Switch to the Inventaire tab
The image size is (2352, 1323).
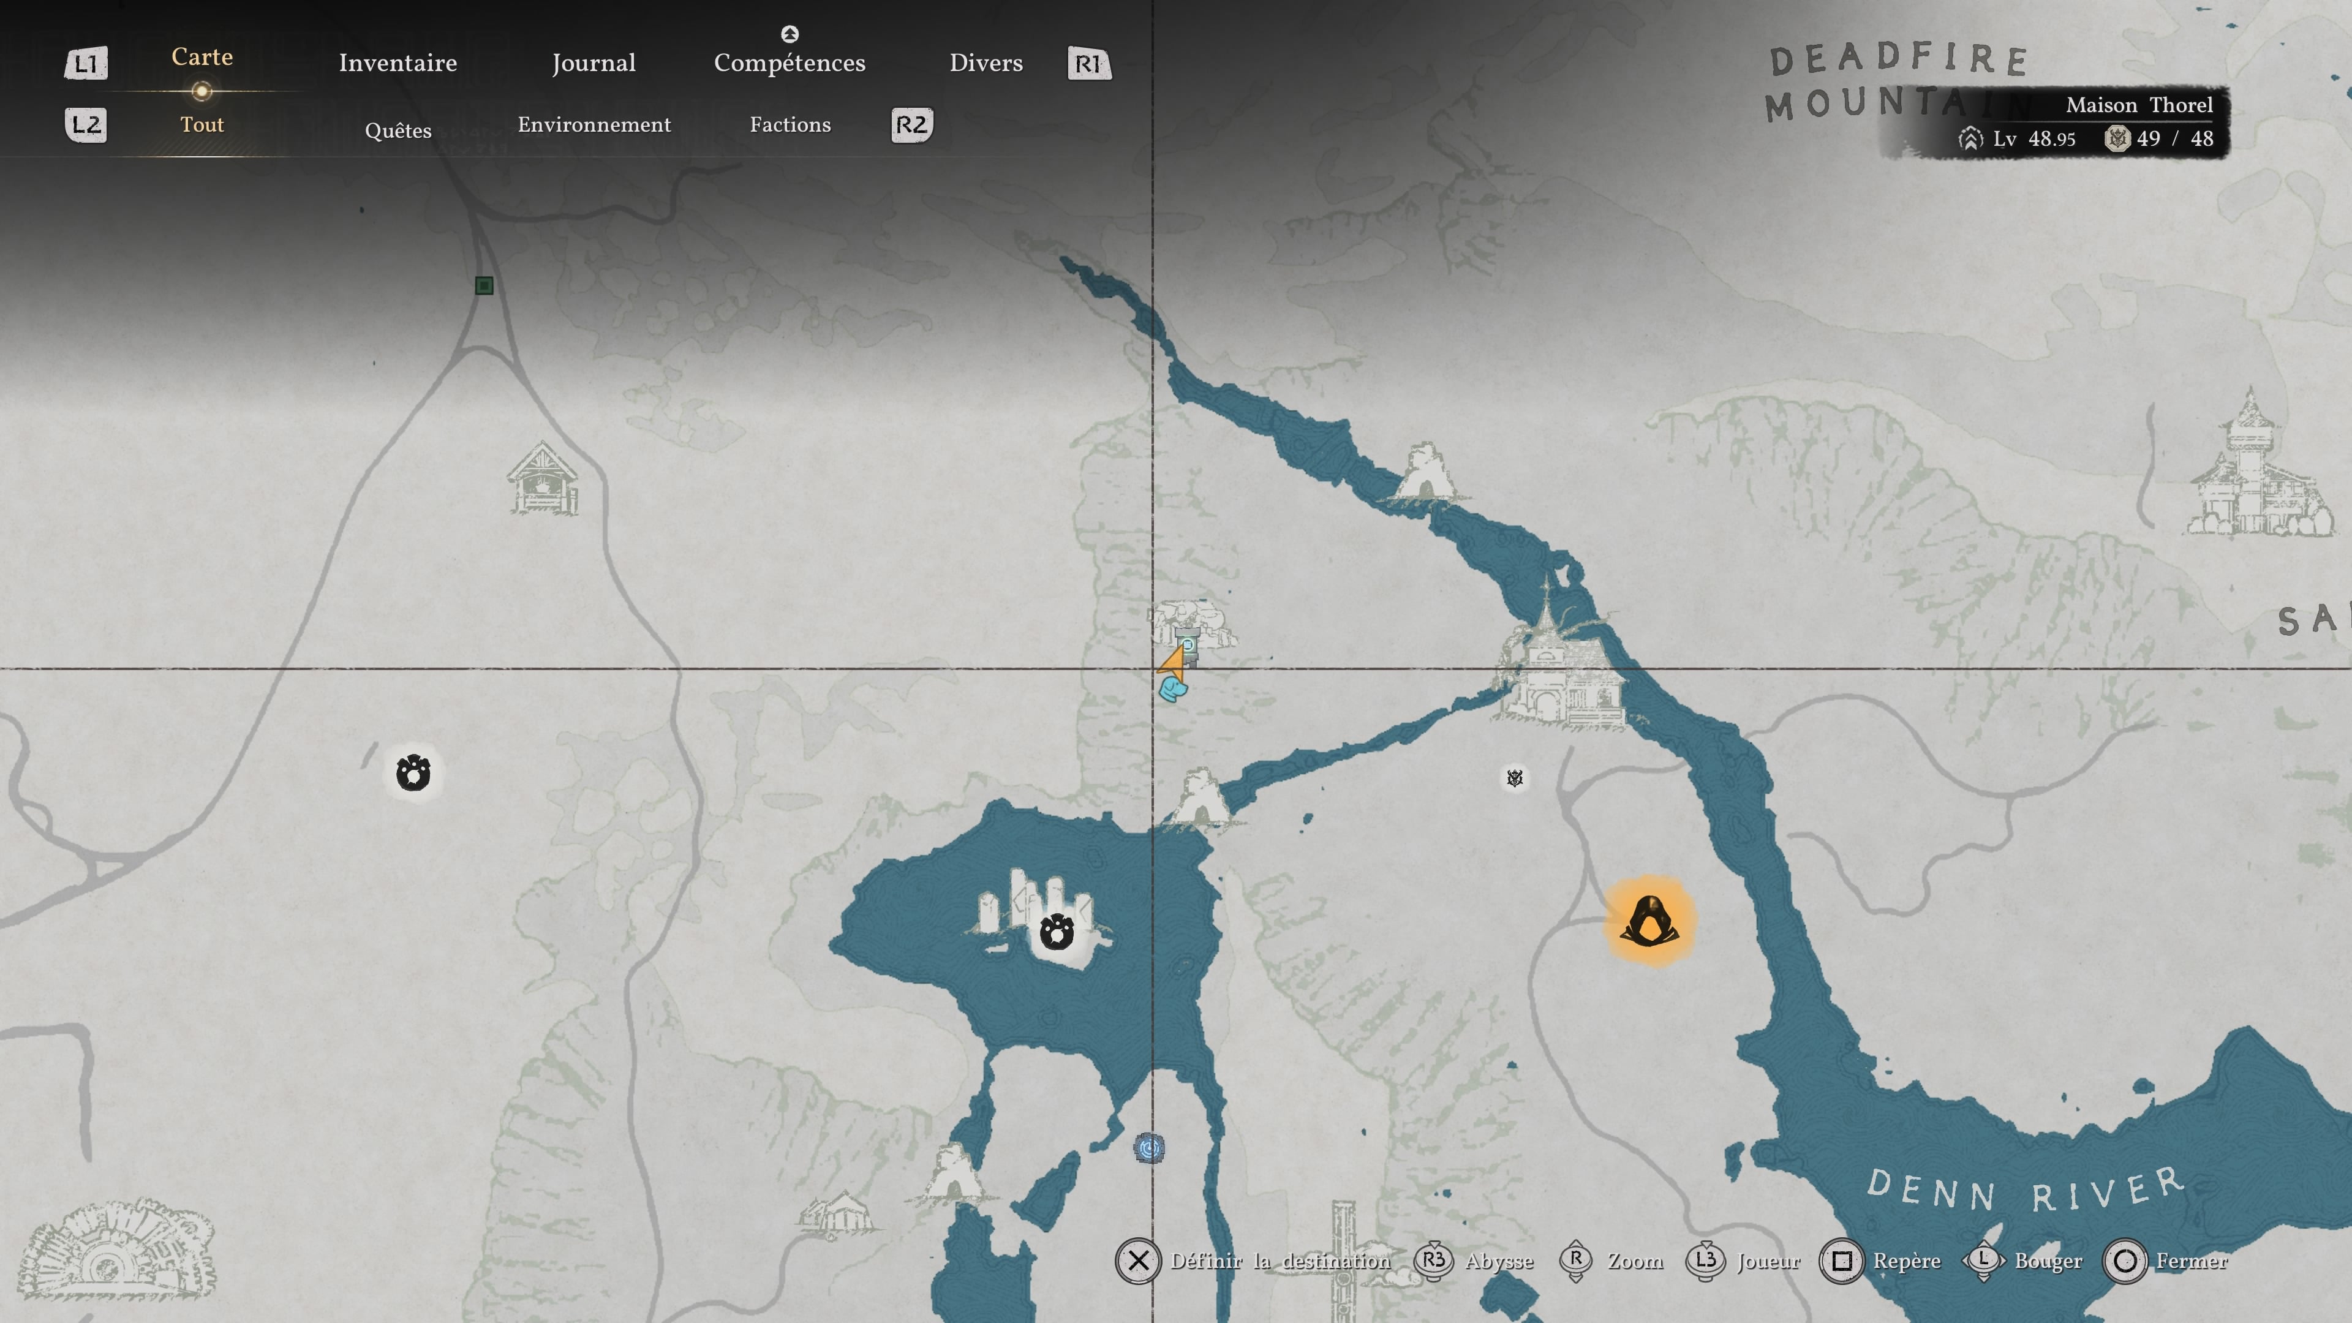click(398, 63)
